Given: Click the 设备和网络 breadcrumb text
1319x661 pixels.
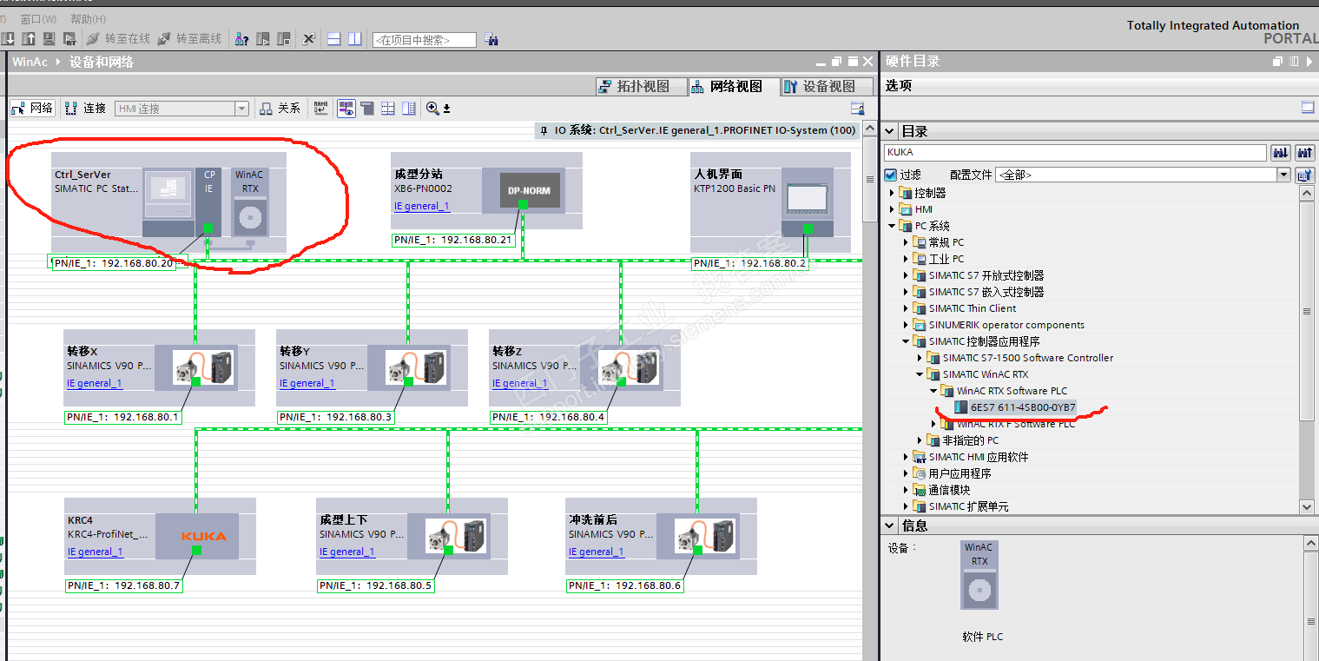Looking at the screenshot, I should 102,62.
